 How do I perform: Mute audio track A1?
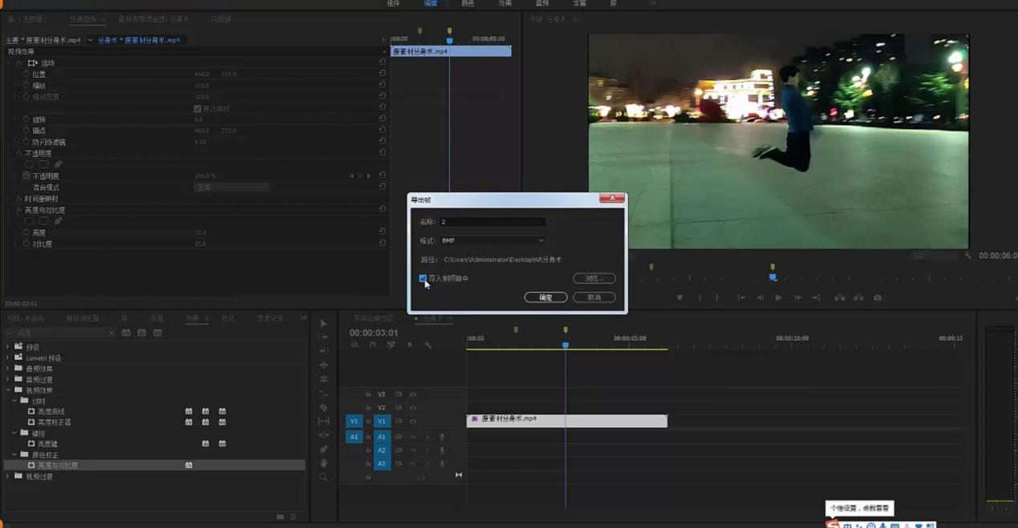413,437
